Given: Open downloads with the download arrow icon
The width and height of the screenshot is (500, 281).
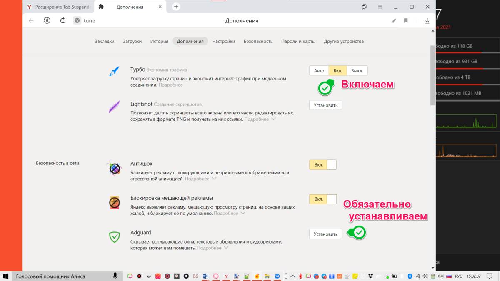Looking at the screenshot, I should coord(427,21).
